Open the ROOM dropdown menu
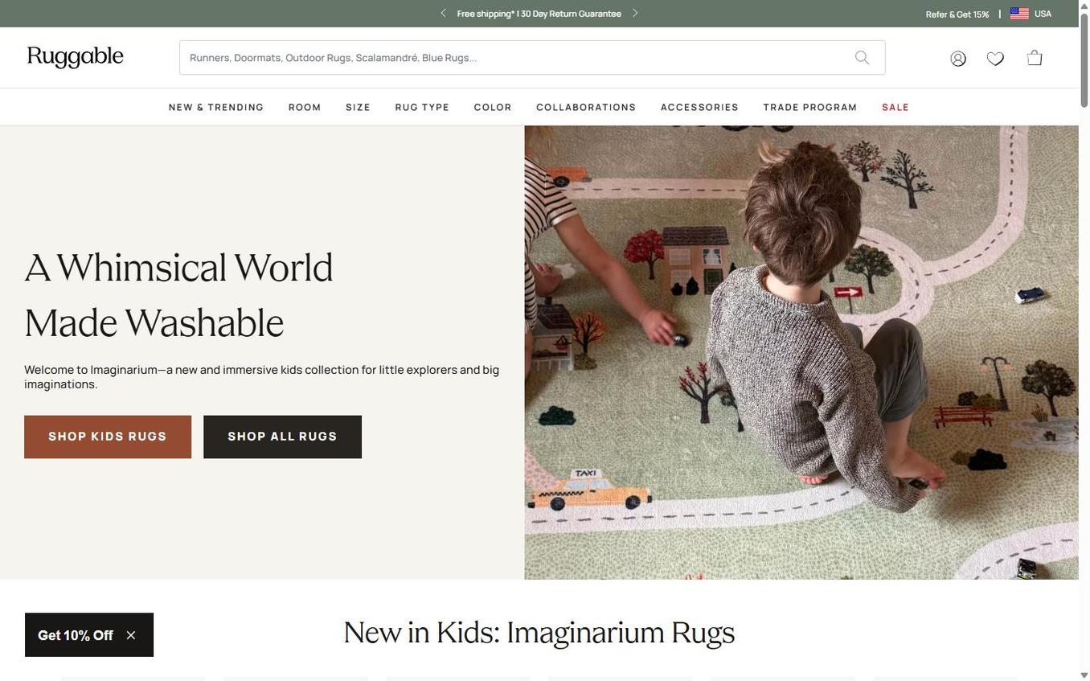 305,105
